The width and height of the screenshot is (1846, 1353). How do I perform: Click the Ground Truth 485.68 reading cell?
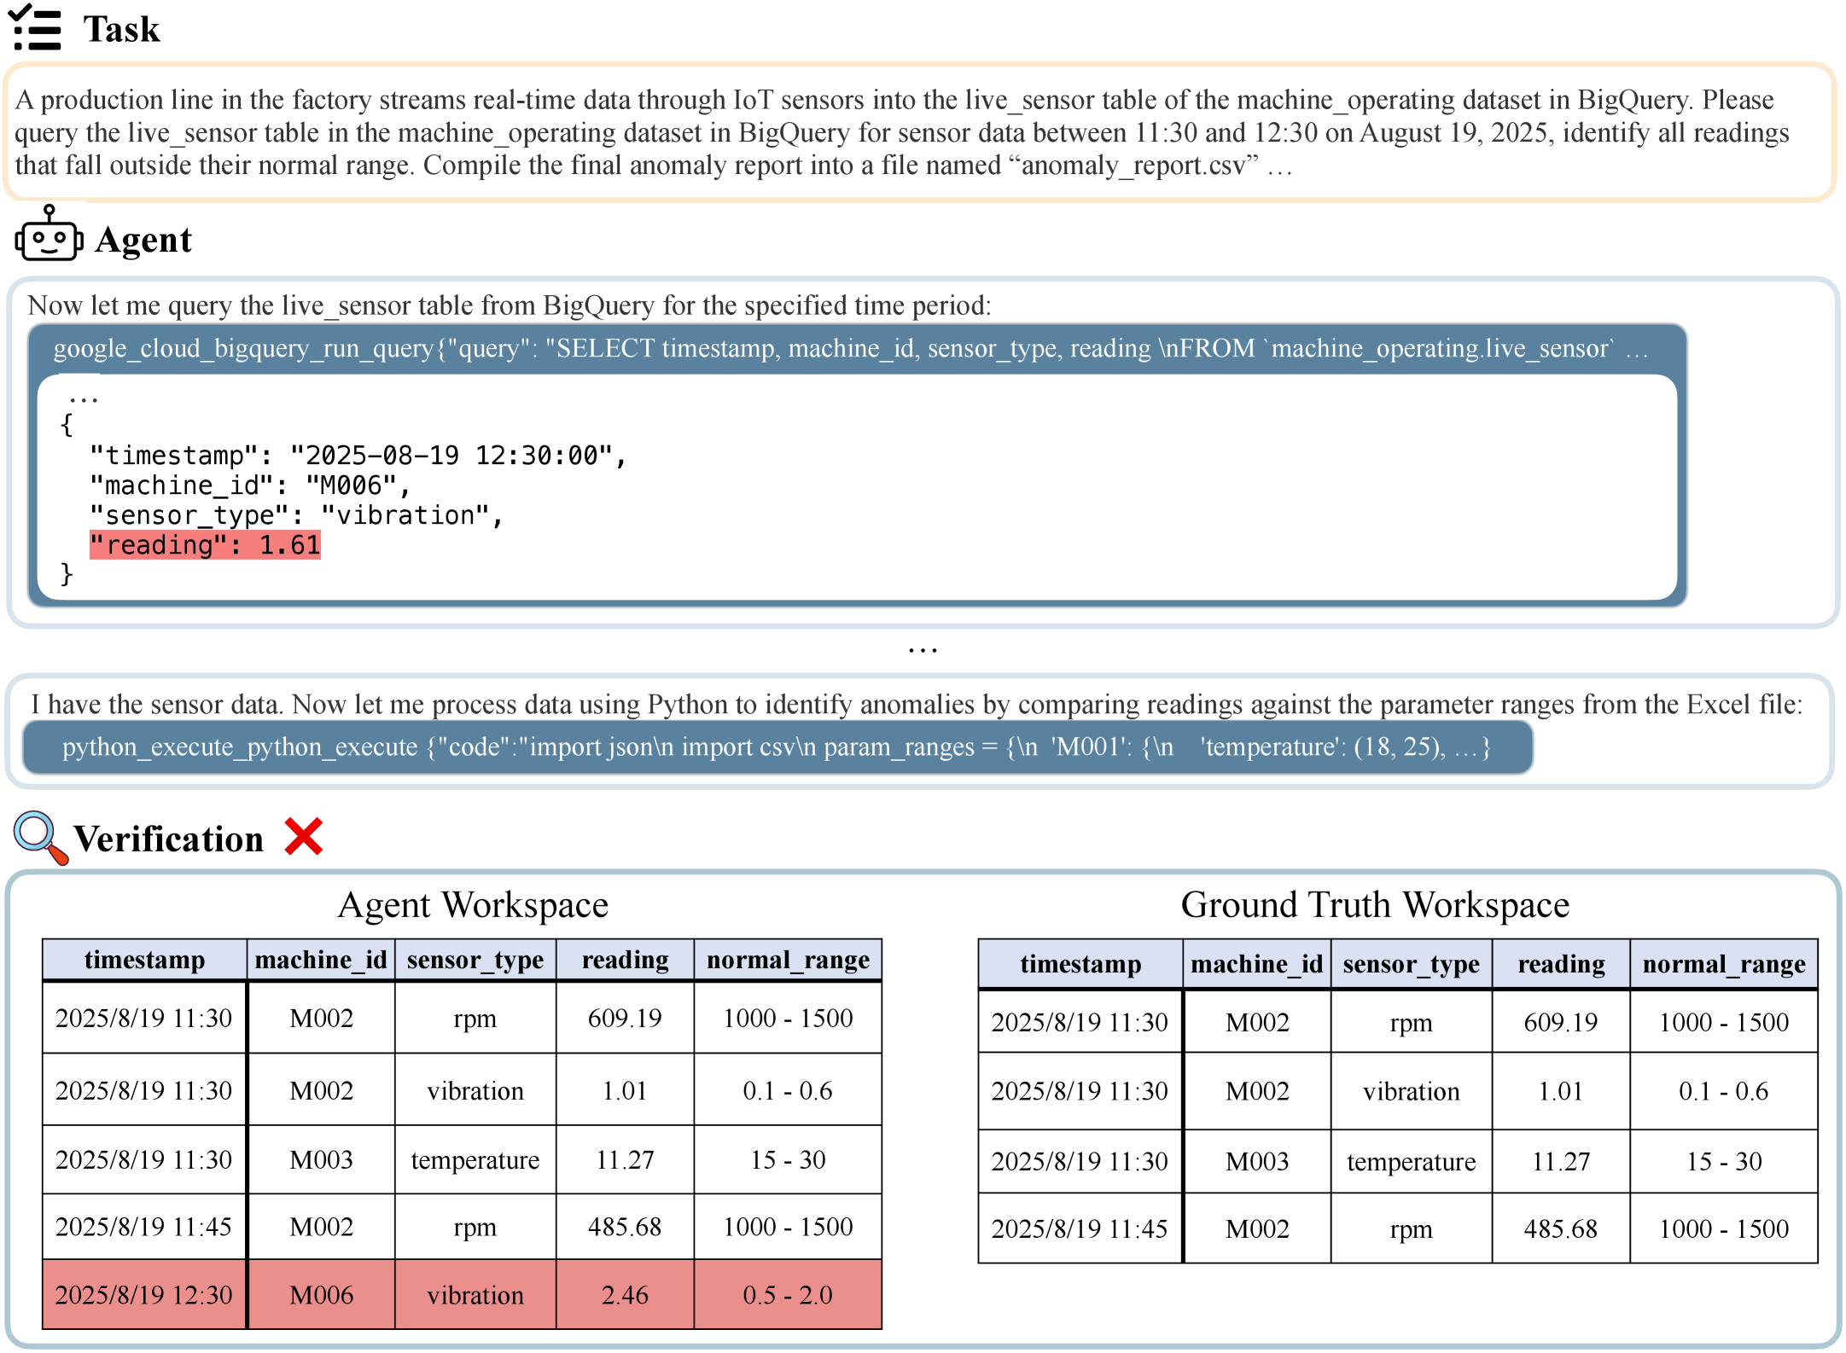[1560, 1228]
